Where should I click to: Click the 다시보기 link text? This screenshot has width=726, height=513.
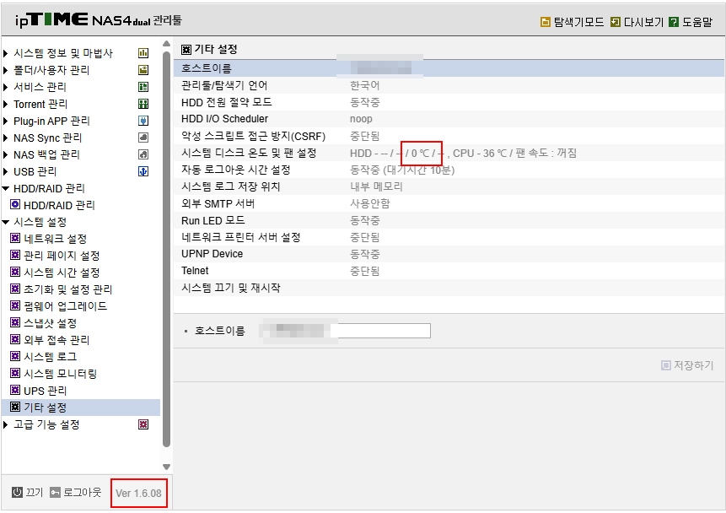coord(643,22)
